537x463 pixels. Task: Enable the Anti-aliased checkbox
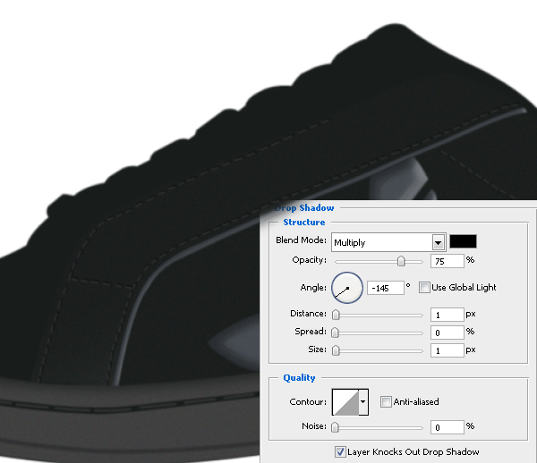[x=386, y=402]
